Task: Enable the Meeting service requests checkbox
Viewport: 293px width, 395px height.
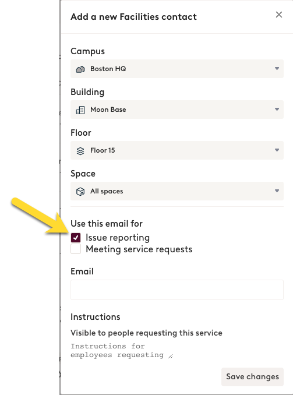Action: pos(76,249)
